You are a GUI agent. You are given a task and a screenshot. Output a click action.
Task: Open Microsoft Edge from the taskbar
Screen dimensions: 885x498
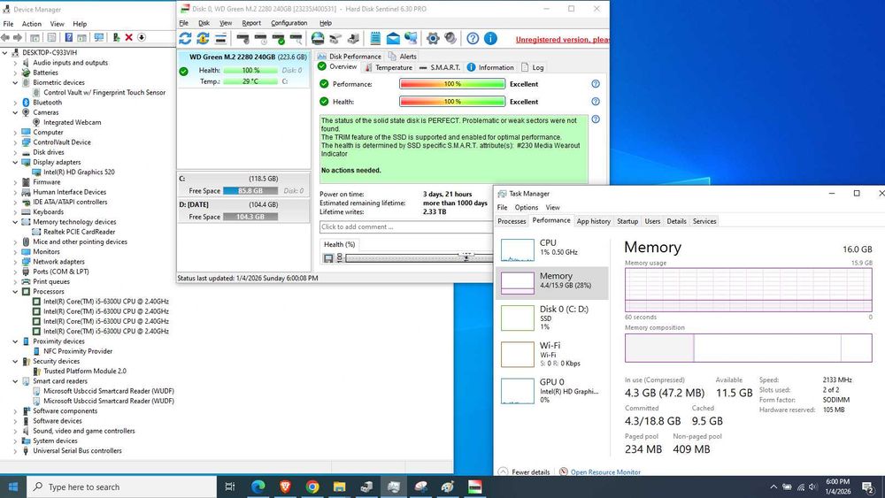click(x=258, y=487)
